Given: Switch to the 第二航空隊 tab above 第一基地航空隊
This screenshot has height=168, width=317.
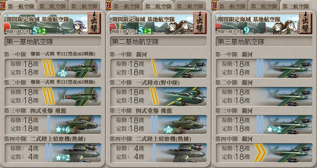Looking at the screenshot, I should tap(53, 7).
